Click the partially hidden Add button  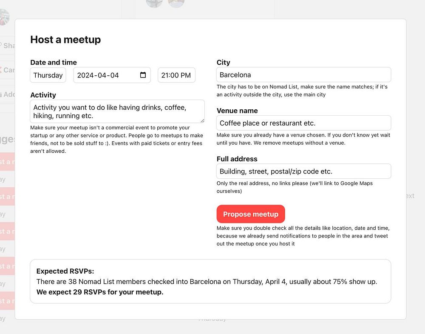(x=8, y=94)
